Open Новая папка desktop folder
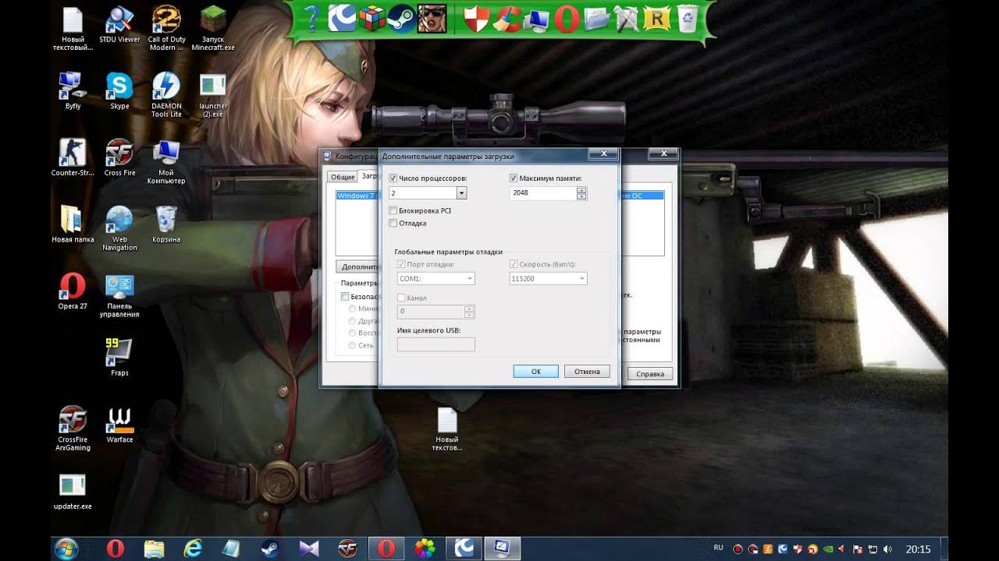Viewport: 999px width, 561px height. 73,224
